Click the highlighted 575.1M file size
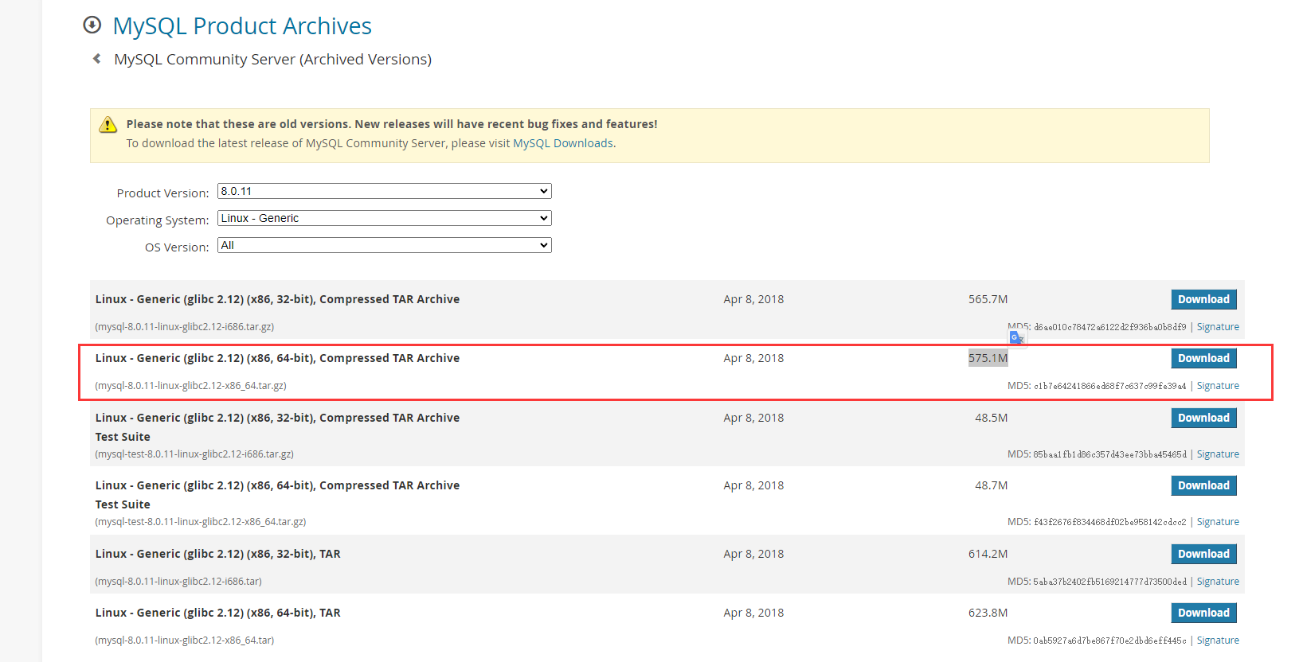Viewport: 1303px width, 662px height. [988, 358]
